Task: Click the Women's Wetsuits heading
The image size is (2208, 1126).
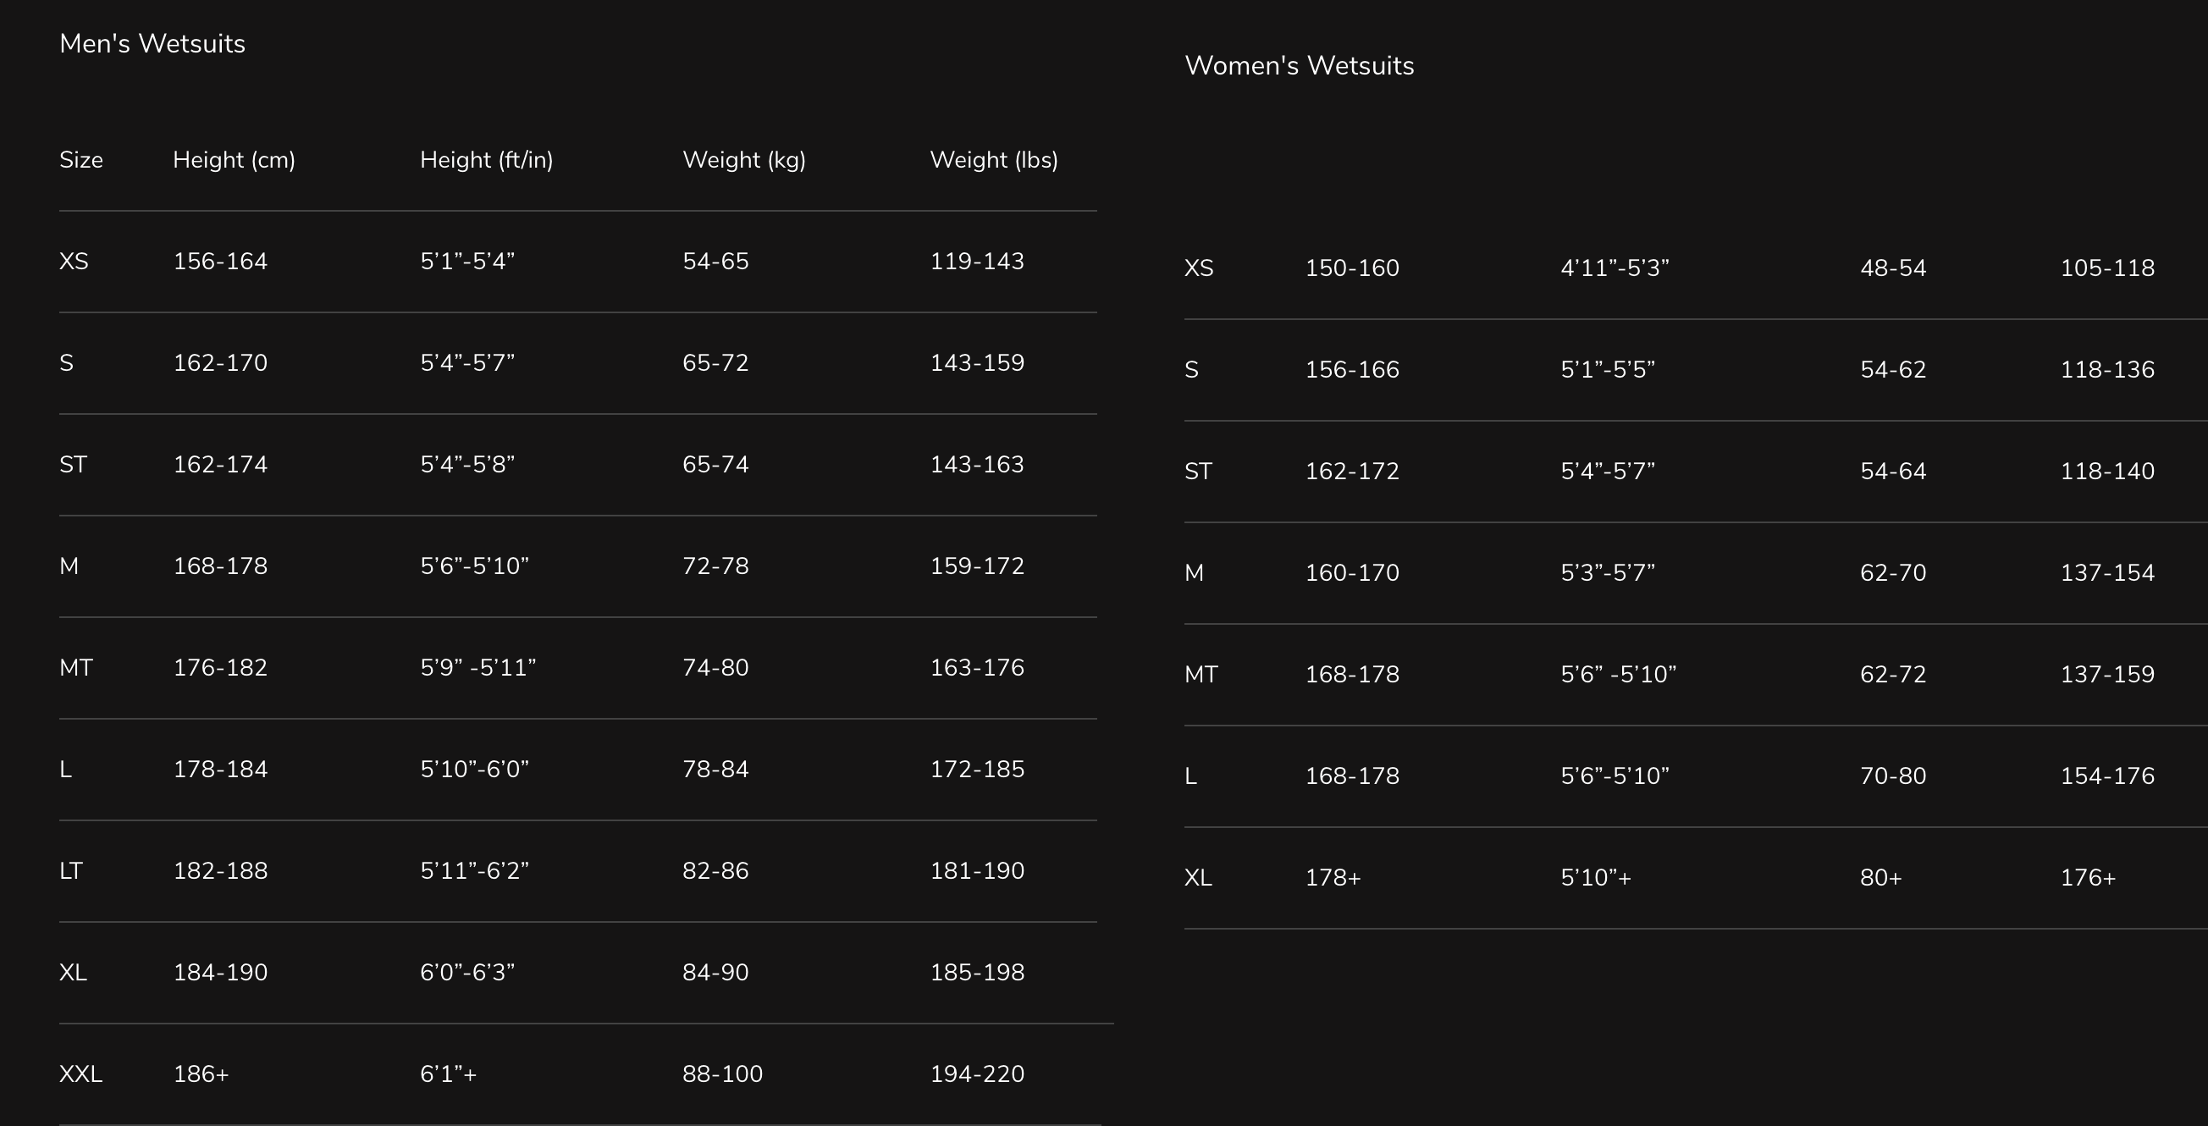Action: click(x=1299, y=66)
